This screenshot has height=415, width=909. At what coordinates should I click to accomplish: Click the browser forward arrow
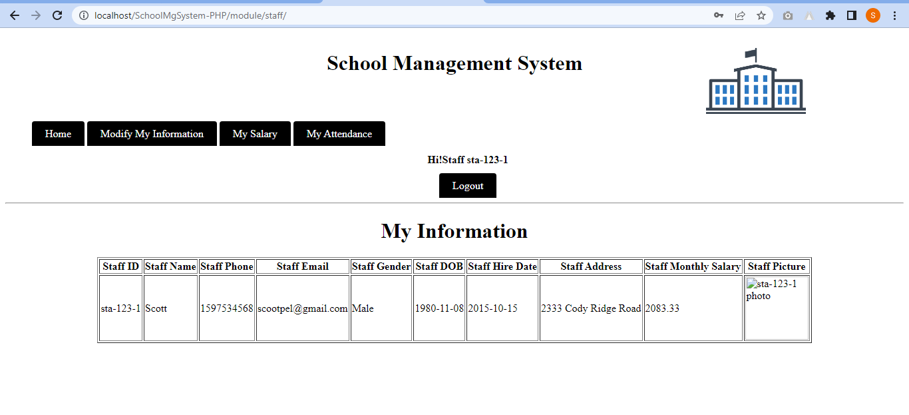35,15
